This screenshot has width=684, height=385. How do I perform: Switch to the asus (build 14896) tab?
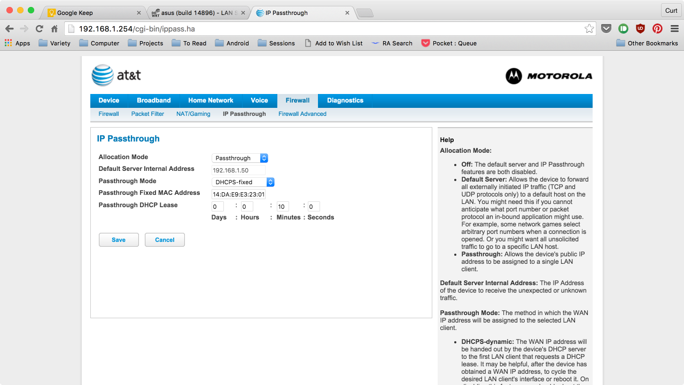198,13
